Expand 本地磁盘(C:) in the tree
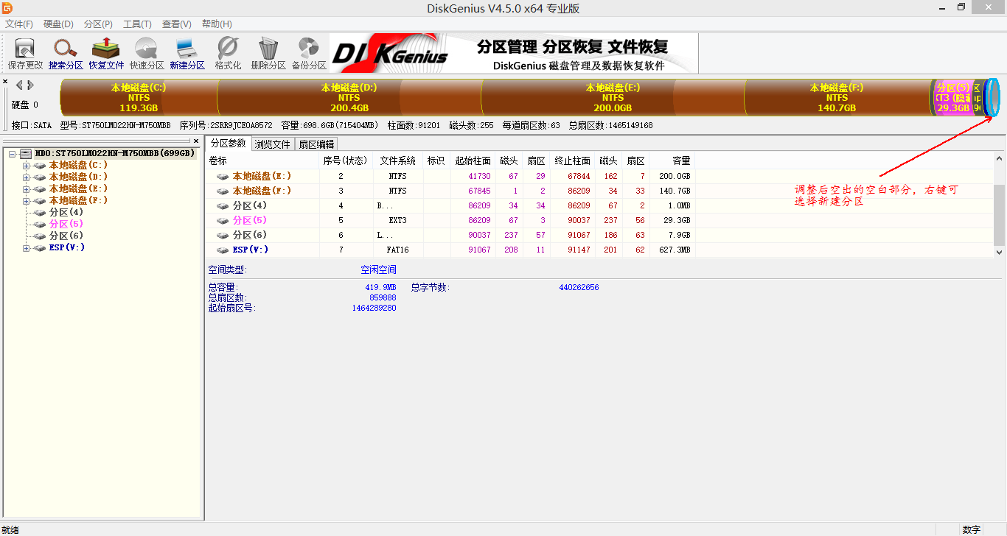 (x=27, y=166)
